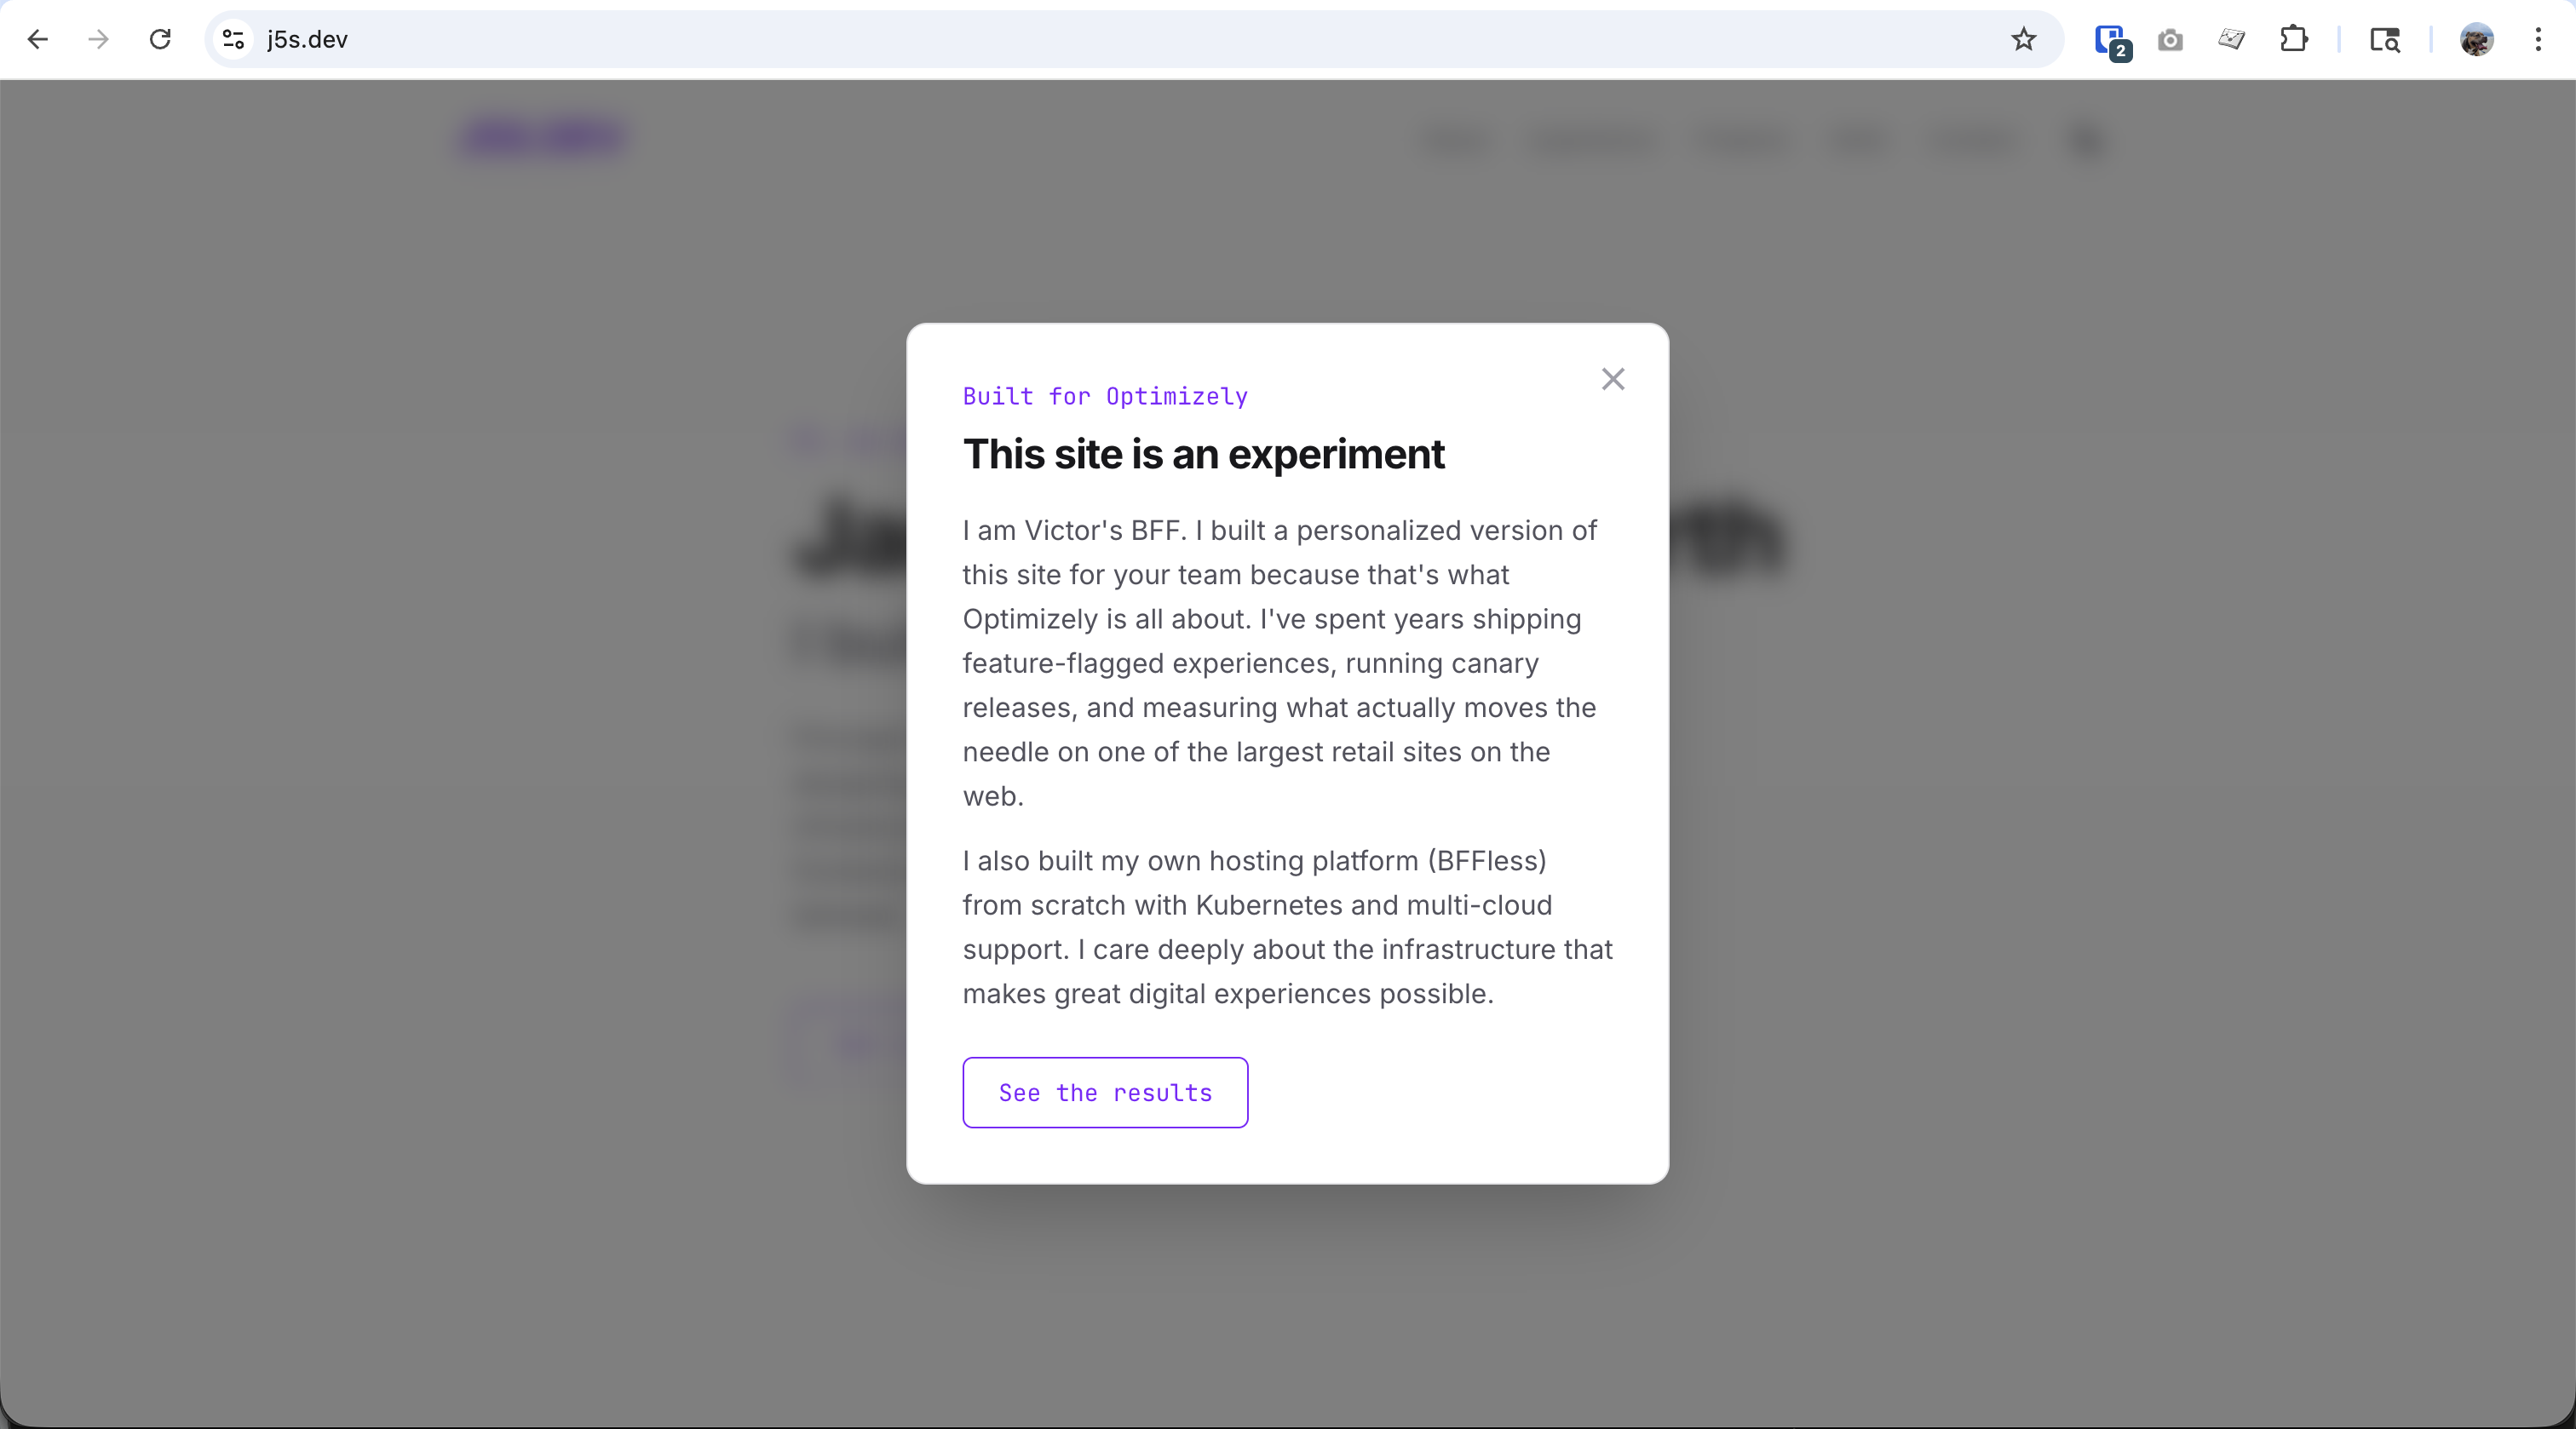Screen dimensions: 2576x1429
Task: Go forward to the next page
Action: click(98, 39)
